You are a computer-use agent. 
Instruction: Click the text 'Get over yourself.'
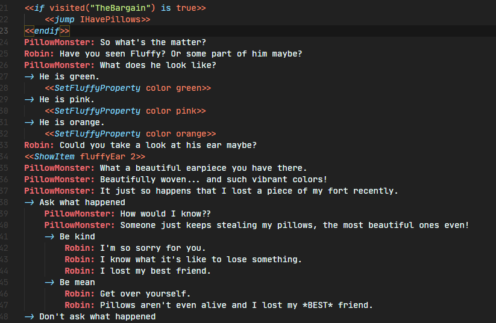pyautogui.click(x=145, y=294)
